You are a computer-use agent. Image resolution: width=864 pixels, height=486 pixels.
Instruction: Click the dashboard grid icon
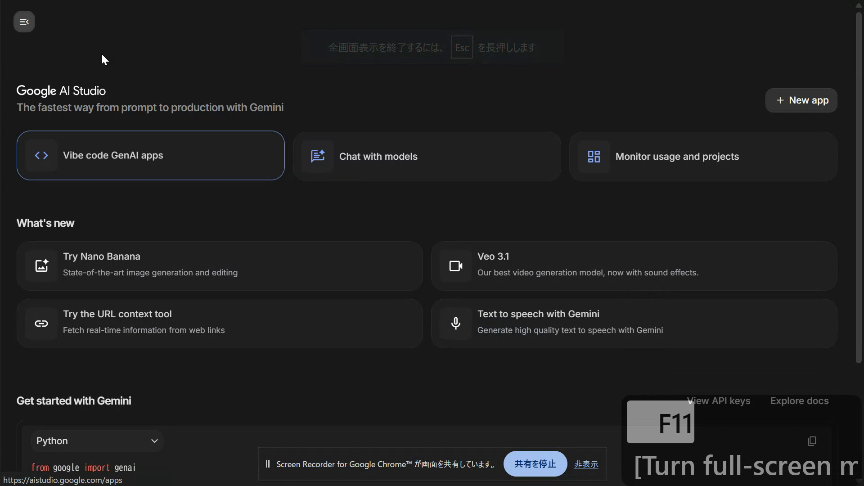tap(594, 156)
